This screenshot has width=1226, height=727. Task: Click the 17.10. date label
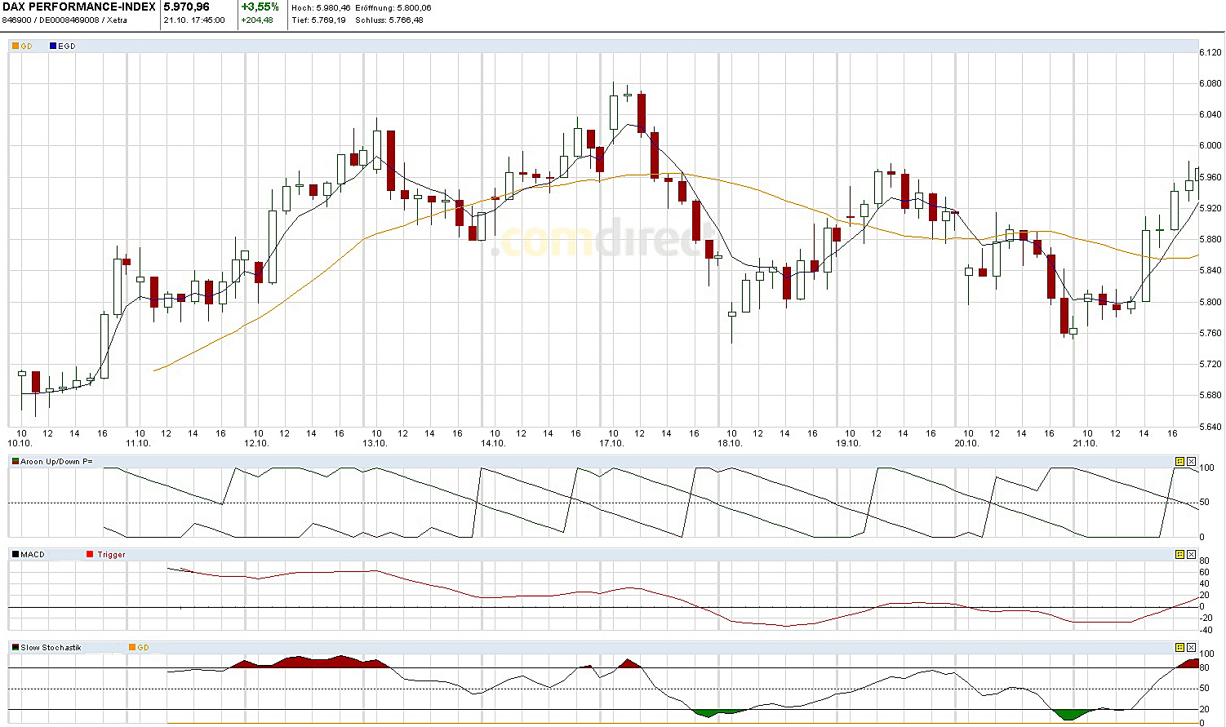(x=611, y=444)
